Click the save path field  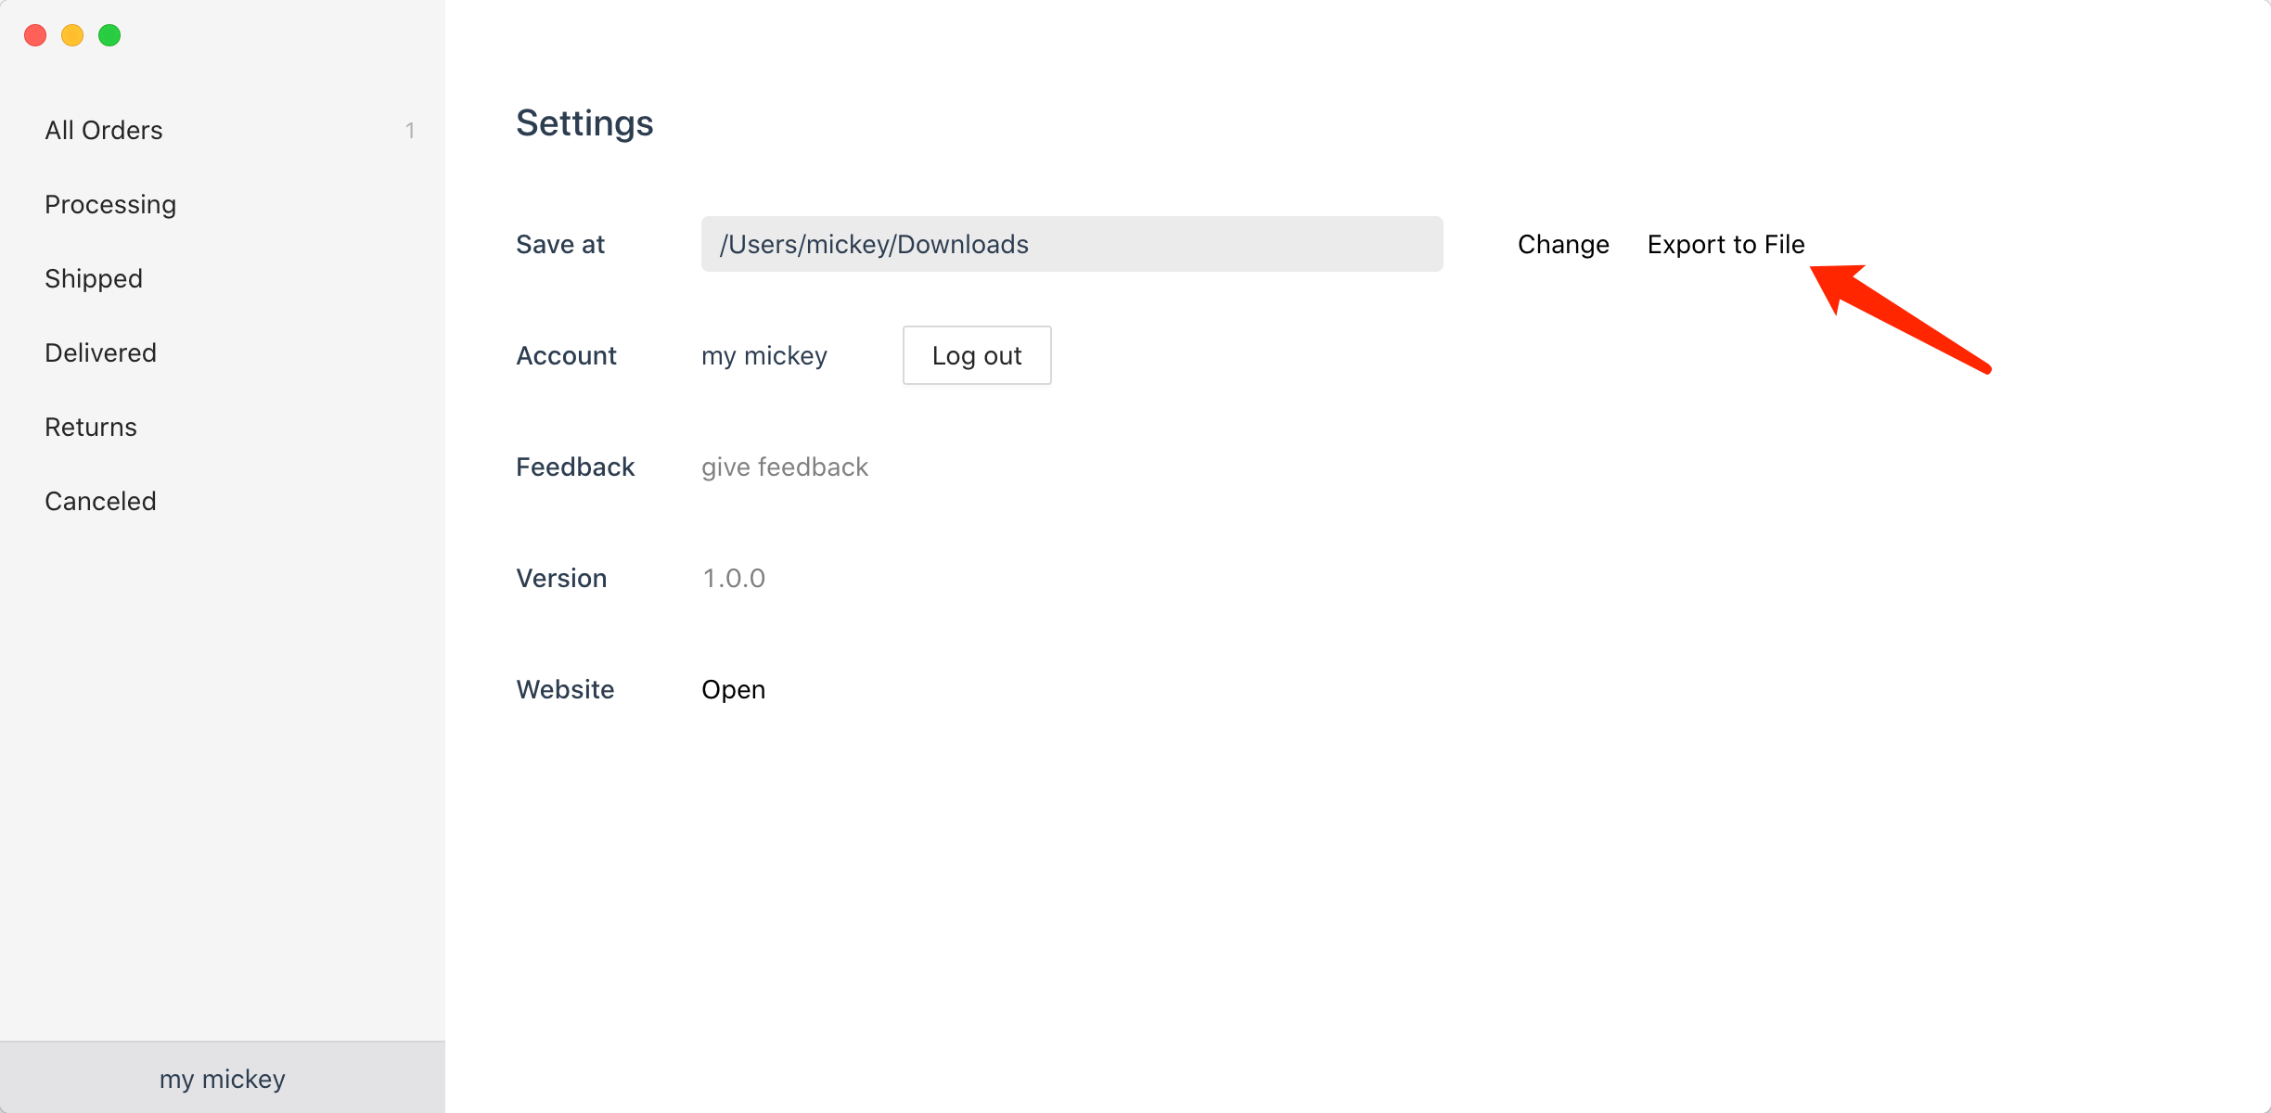click(1071, 244)
